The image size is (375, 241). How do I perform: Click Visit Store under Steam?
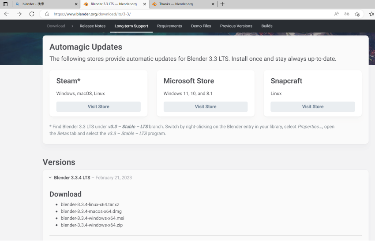point(98,106)
